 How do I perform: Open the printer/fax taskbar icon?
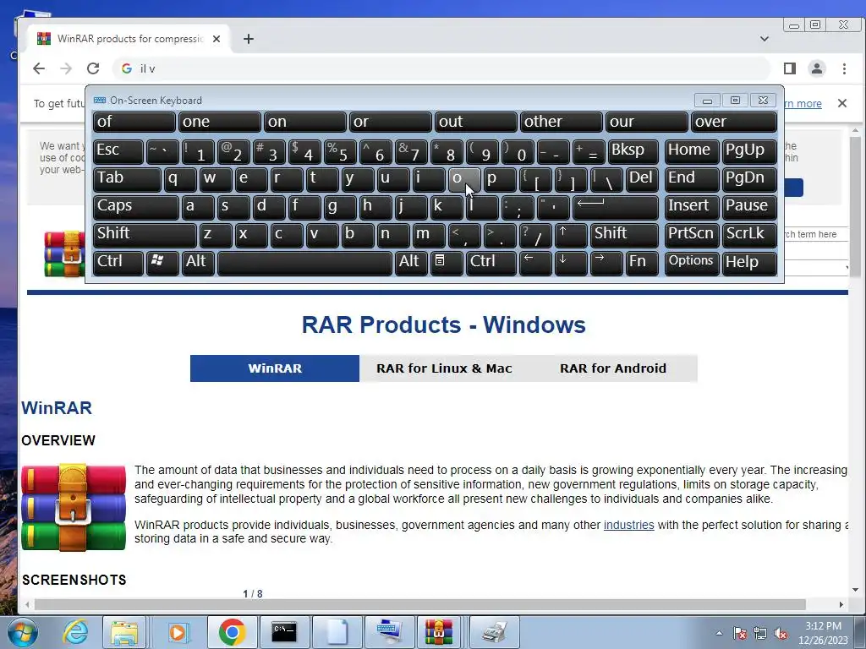point(494,632)
